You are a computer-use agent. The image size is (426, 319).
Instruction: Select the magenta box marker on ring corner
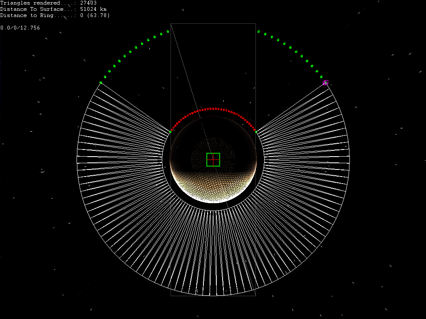(x=325, y=83)
